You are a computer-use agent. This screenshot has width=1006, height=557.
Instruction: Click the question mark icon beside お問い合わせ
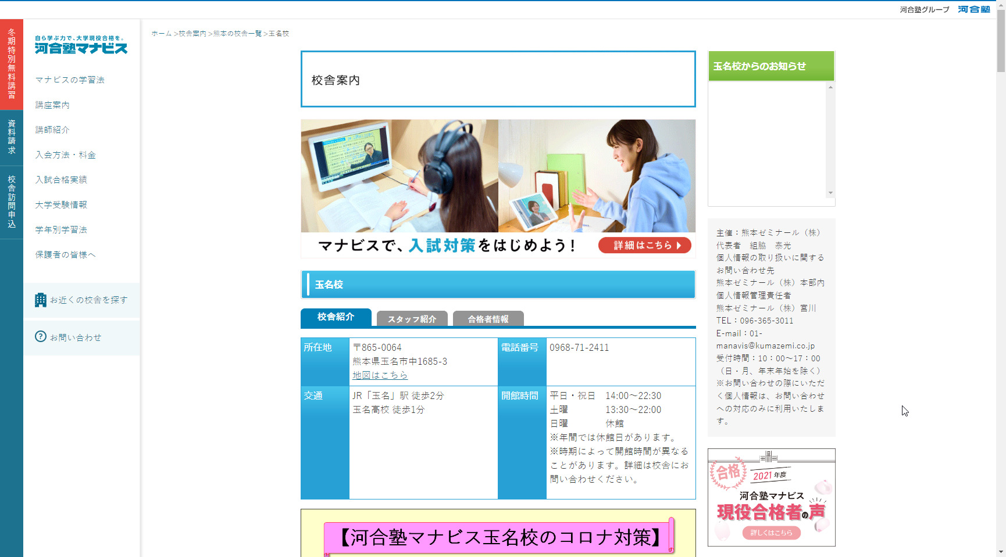(x=41, y=337)
